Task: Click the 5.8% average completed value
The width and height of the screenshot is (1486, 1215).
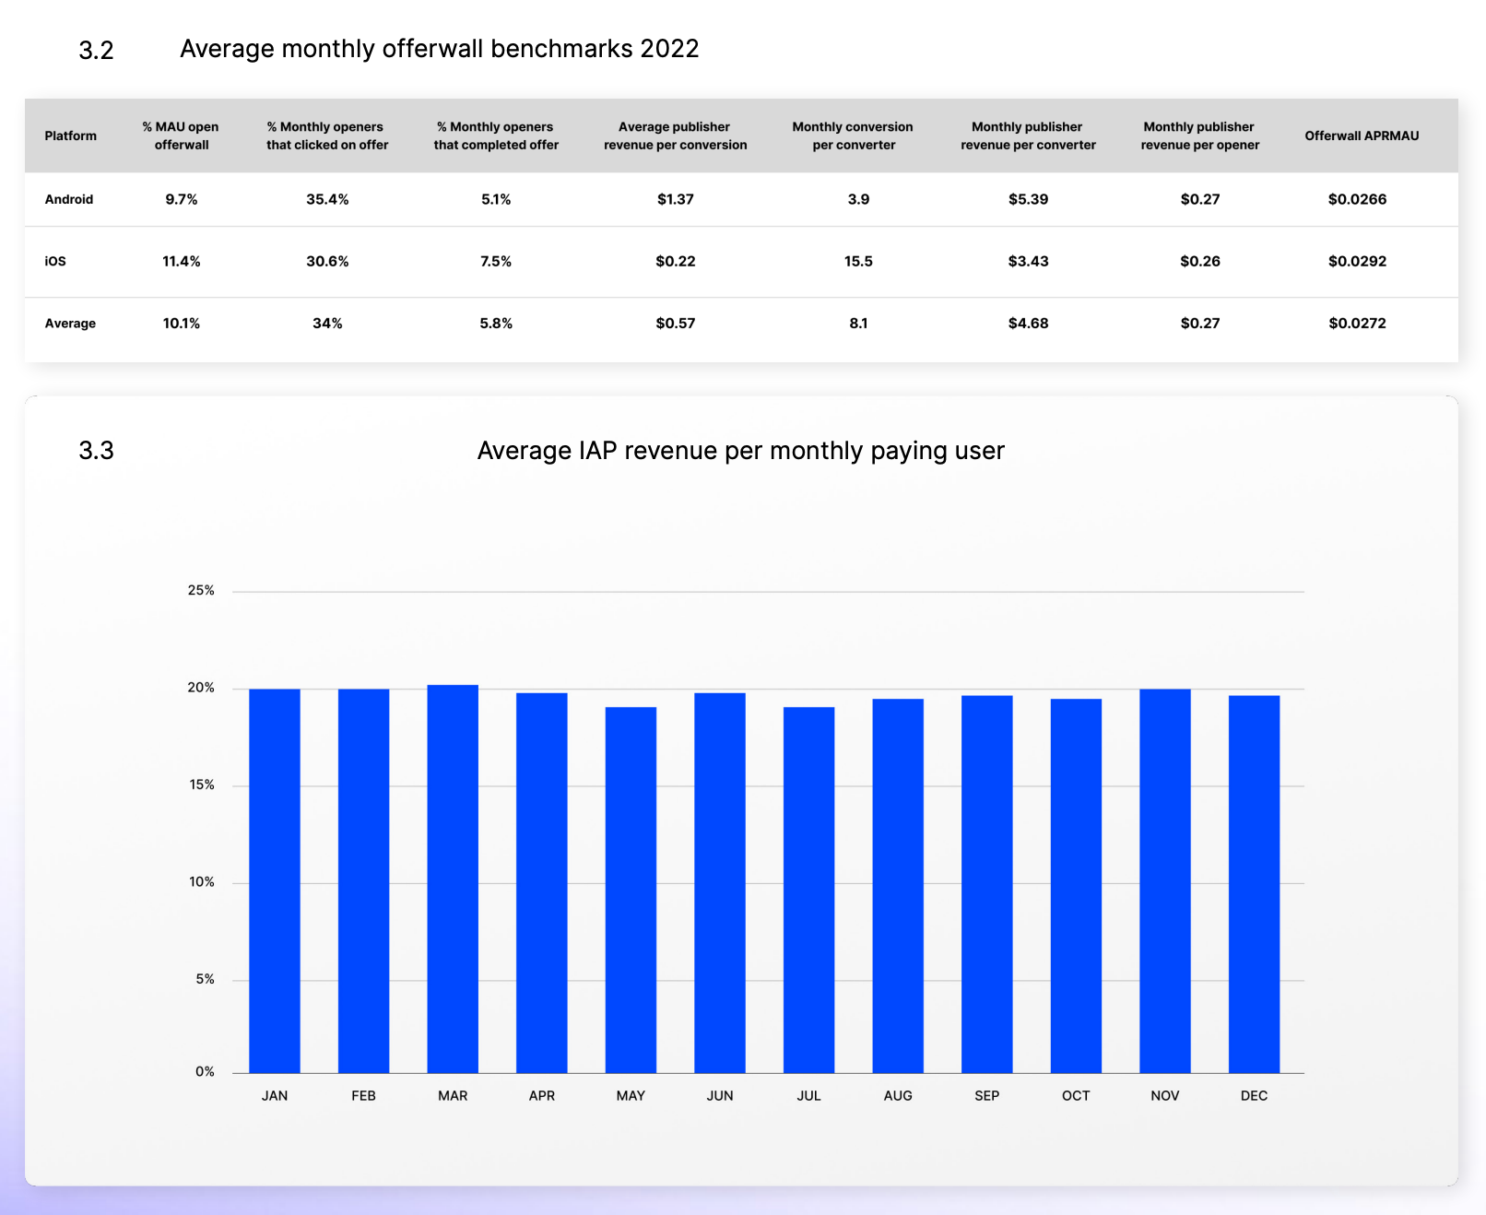Action: (496, 324)
